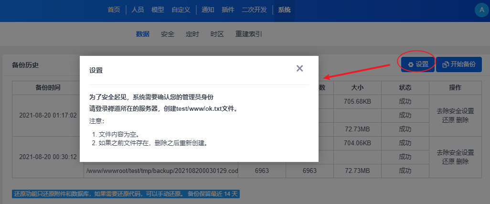Open the 人员 menu item
Screen dimensions: 490x204
pos(138,10)
